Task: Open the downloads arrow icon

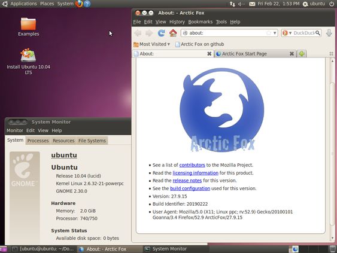Action: tap(329, 33)
